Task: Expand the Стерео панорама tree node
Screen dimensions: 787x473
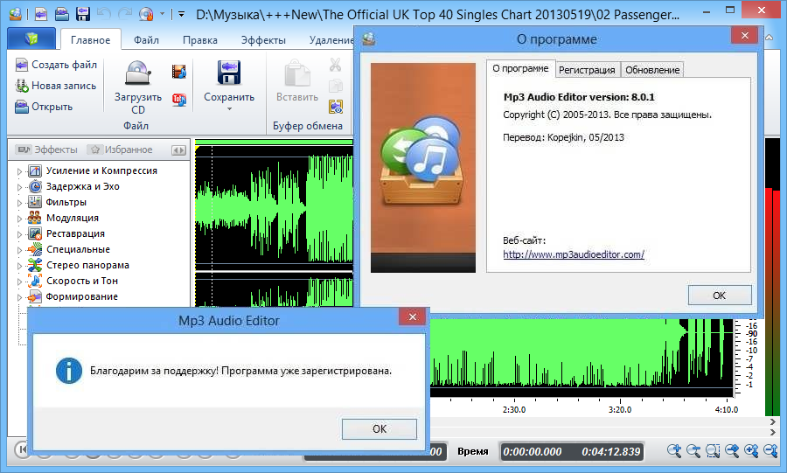Action: point(19,266)
